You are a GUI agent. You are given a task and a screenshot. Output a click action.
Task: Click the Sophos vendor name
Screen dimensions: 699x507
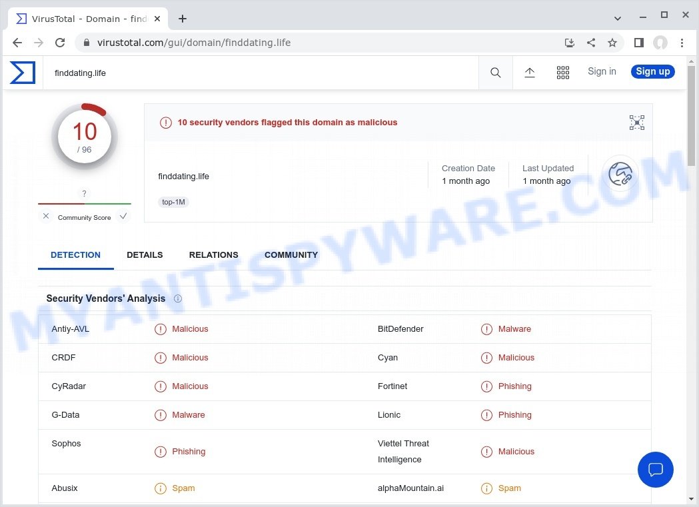[x=66, y=443]
